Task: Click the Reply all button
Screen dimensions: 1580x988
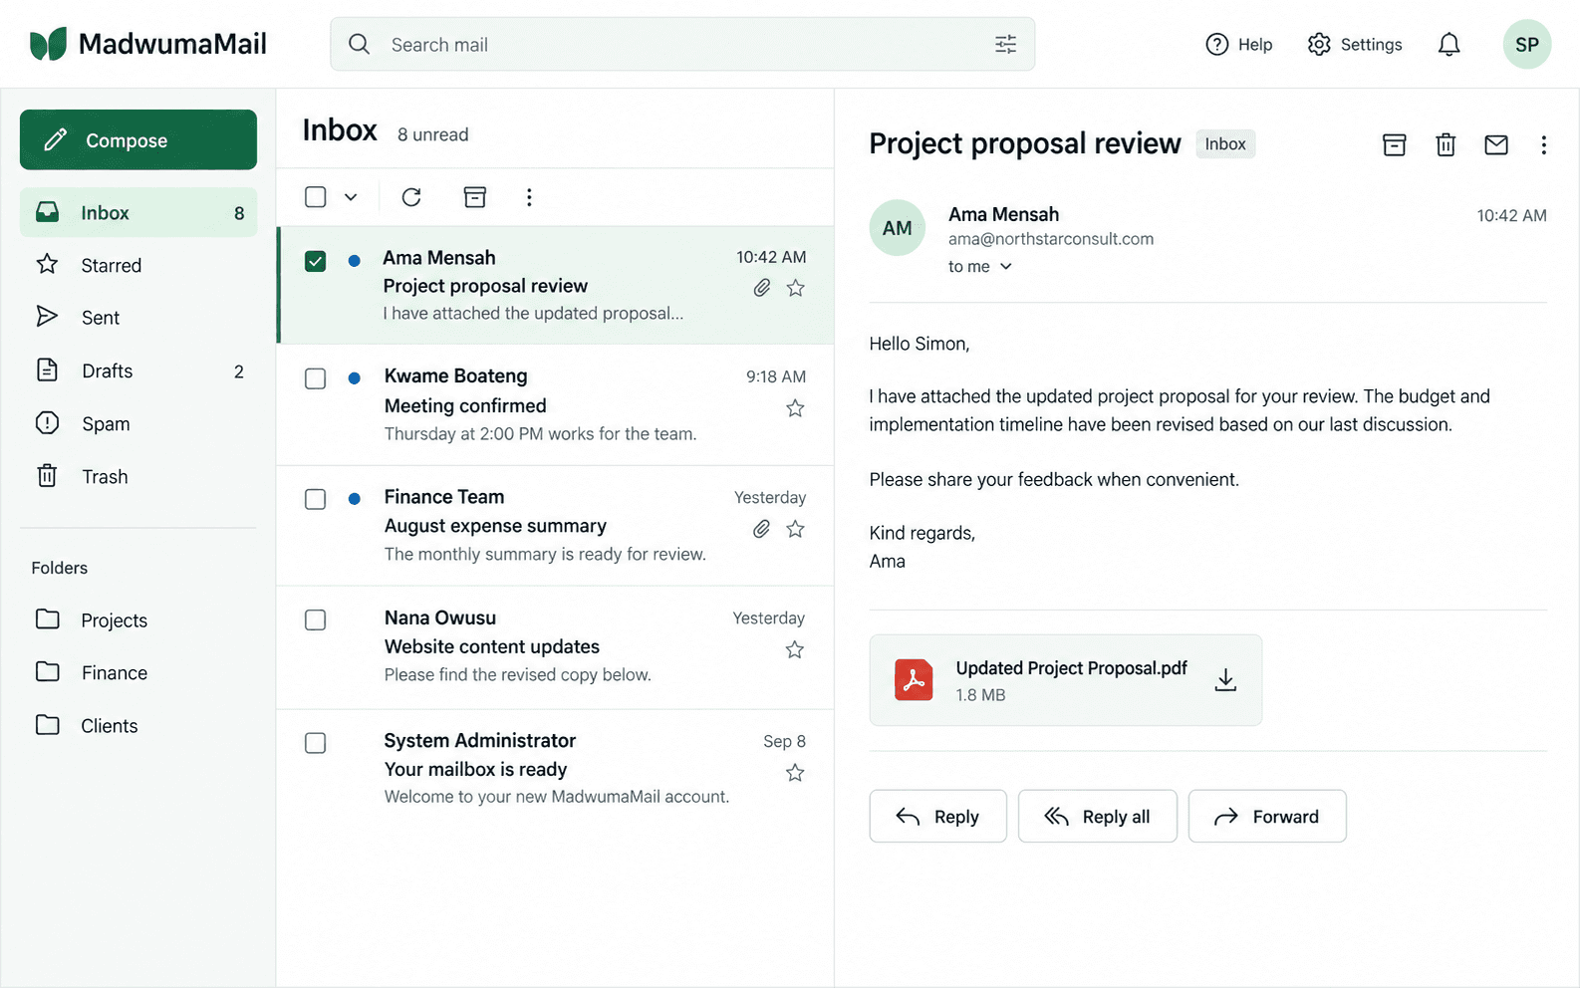Action: pos(1097,817)
